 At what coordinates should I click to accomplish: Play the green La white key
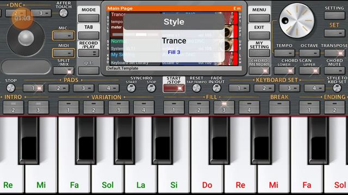[x=141, y=177]
